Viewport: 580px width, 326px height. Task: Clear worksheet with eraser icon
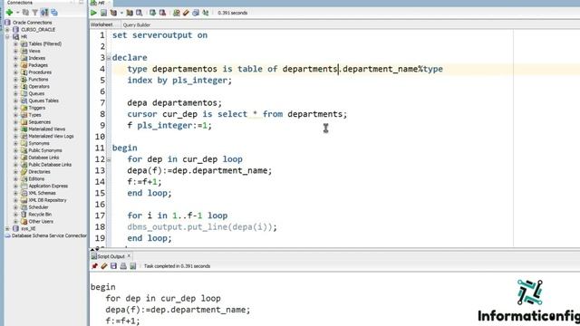click(186, 13)
